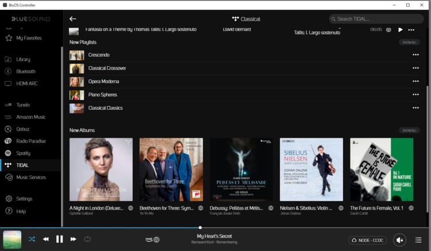Click the Search TIDAL field
Viewport: 431px width, 251px height.
(x=376, y=19)
